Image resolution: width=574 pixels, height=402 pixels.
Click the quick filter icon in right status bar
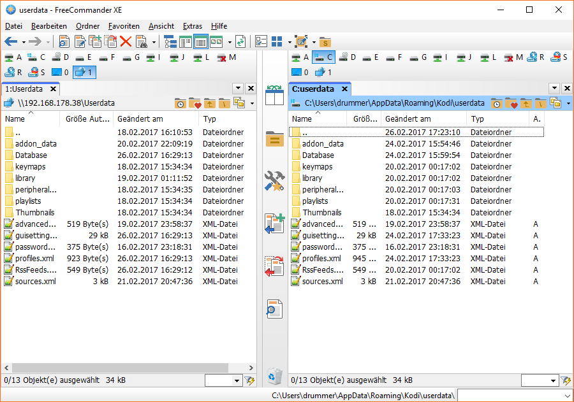pos(566,381)
